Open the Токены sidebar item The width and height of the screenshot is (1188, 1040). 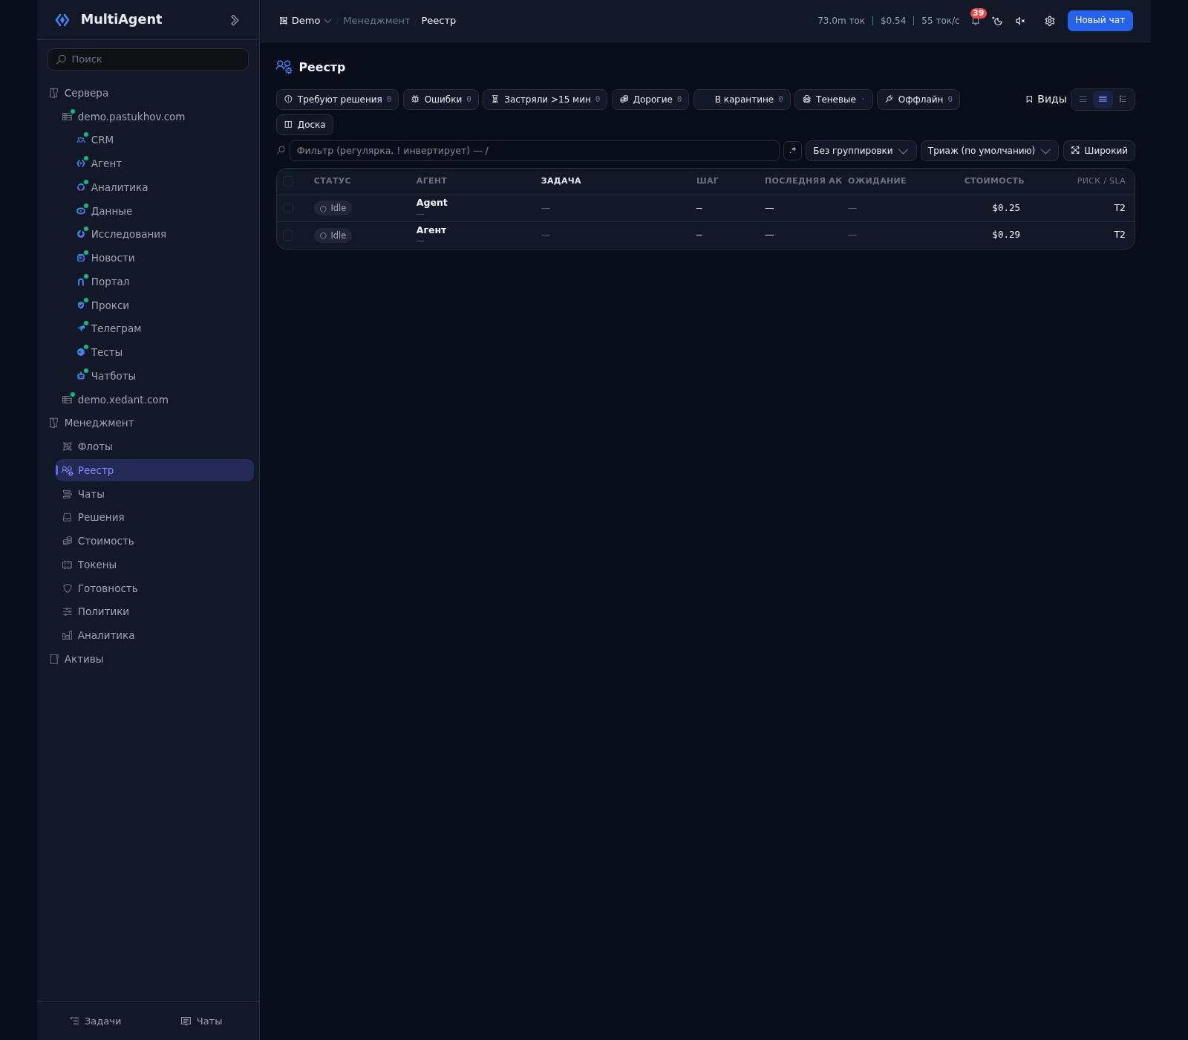154,565
